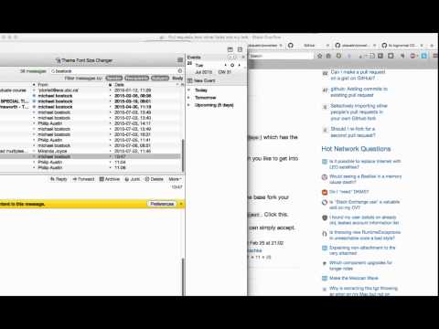Image resolution: width=439 pixels, height=329 pixels.
Task: Open link 'Do I need DKIM?'
Action: (349, 192)
